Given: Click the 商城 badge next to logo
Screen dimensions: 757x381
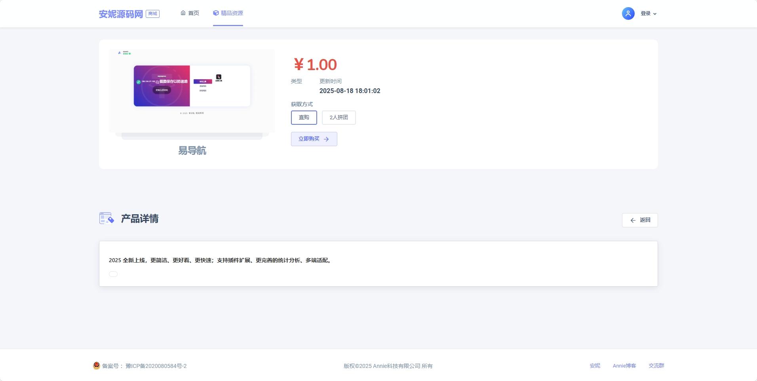Looking at the screenshot, I should click(152, 14).
